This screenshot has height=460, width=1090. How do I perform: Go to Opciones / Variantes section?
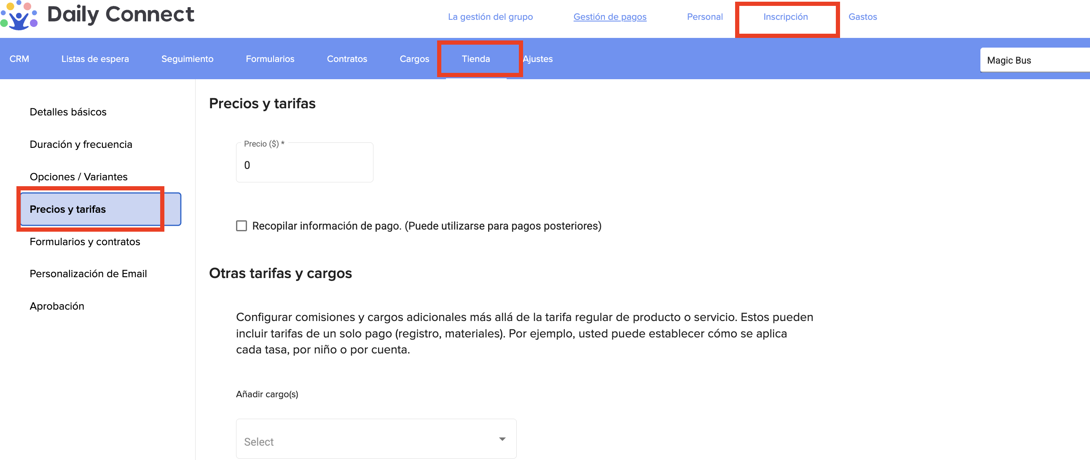coord(79,177)
